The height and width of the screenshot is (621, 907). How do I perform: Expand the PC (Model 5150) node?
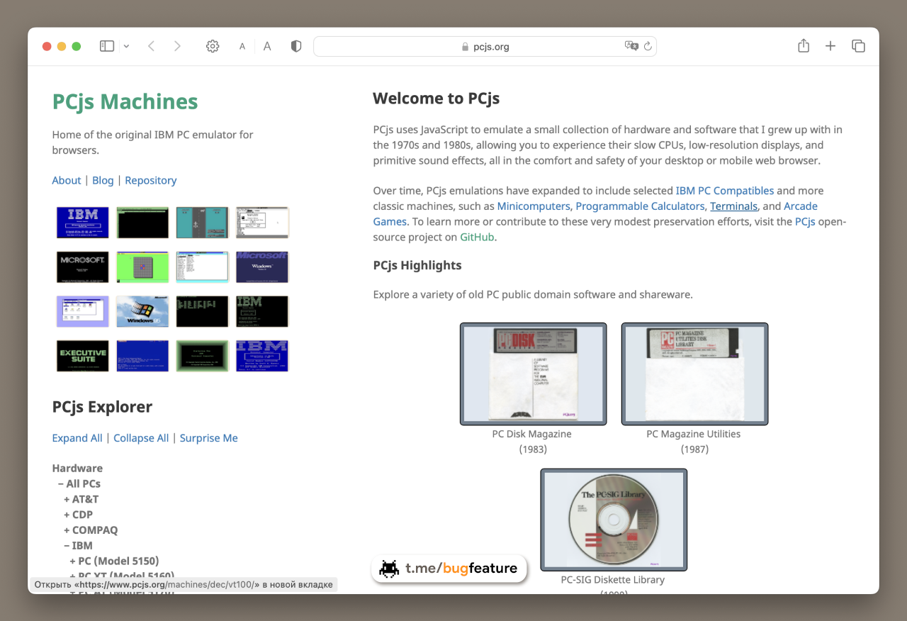(114, 561)
